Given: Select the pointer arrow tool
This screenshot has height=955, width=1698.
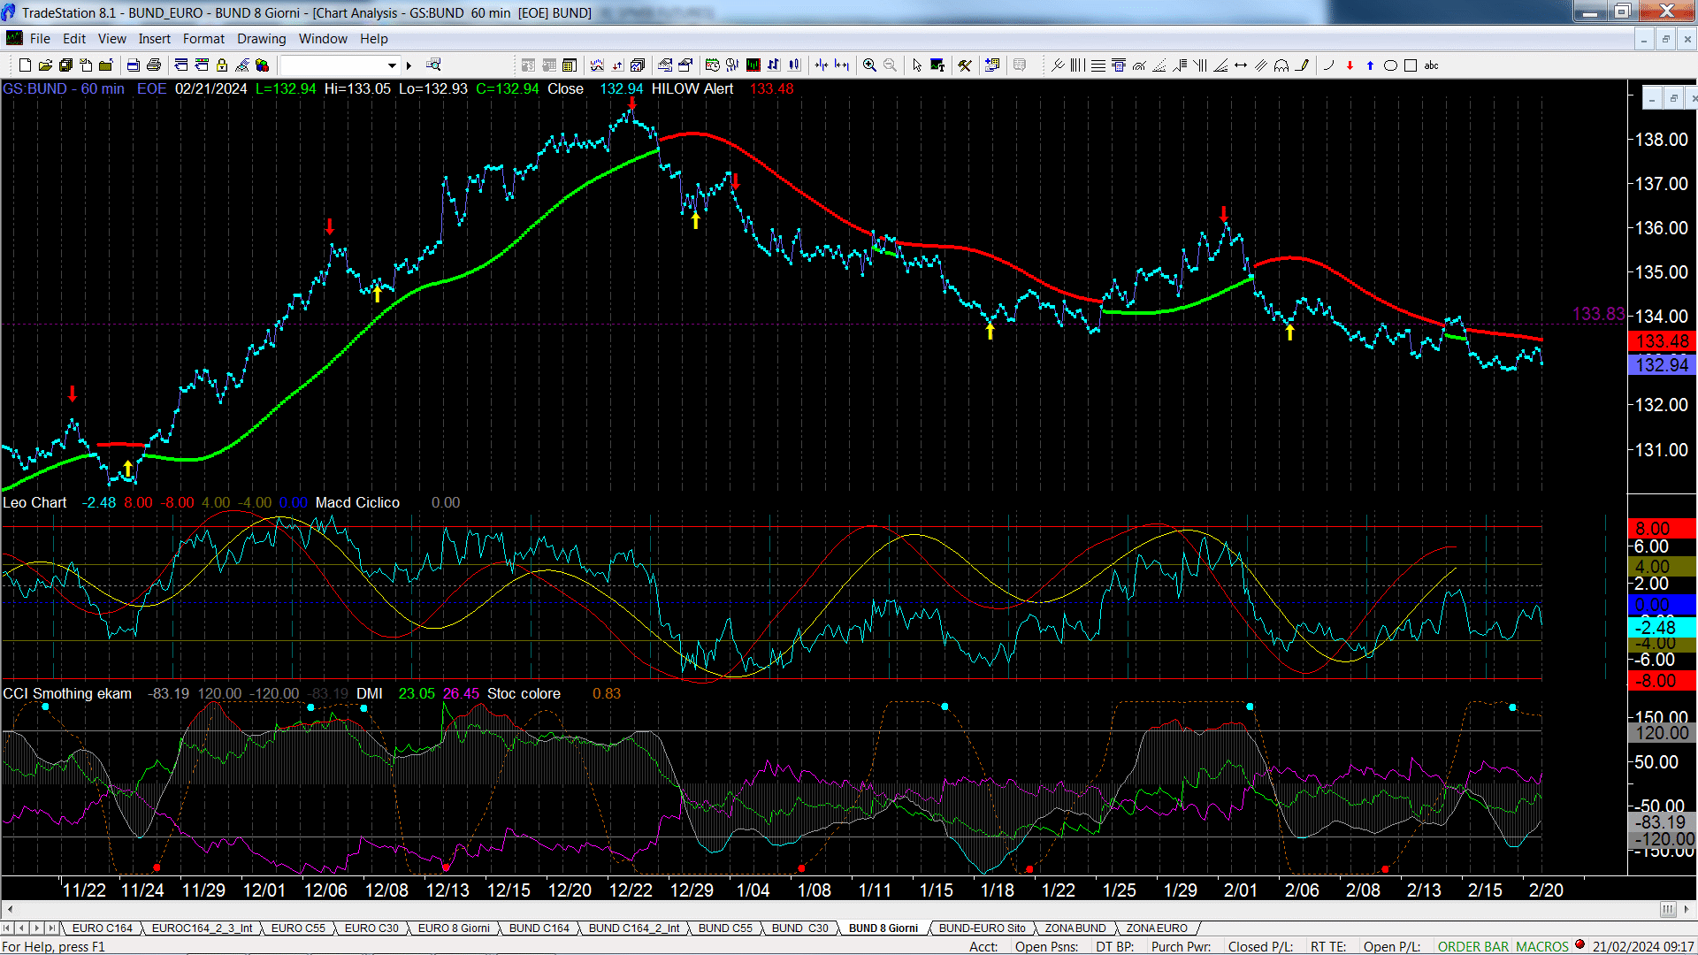Looking at the screenshot, I should pyautogui.click(x=917, y=65).
